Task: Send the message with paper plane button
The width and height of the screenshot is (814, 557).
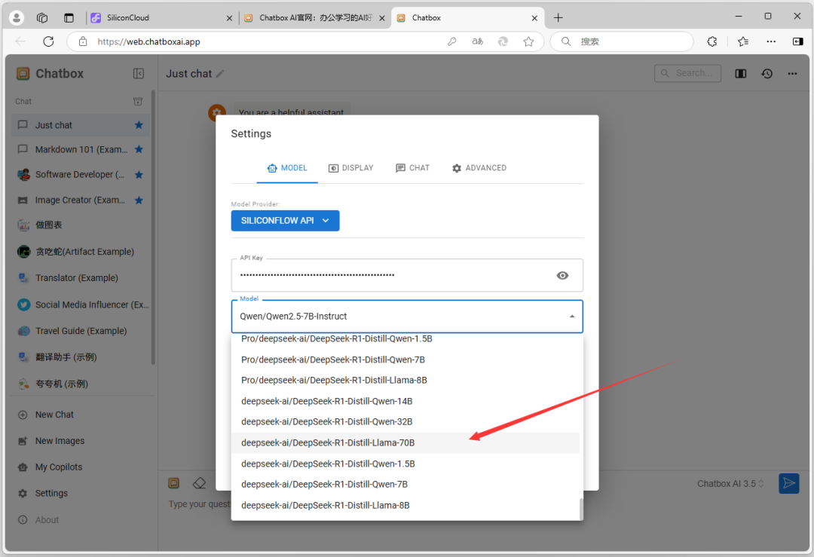Action: click(788, 483)
